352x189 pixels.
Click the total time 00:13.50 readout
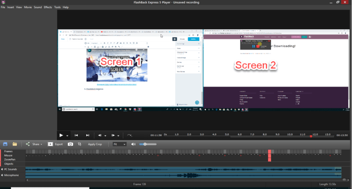tap(342, 135)
